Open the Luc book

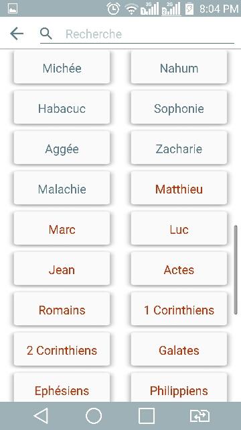coord(179,230)
